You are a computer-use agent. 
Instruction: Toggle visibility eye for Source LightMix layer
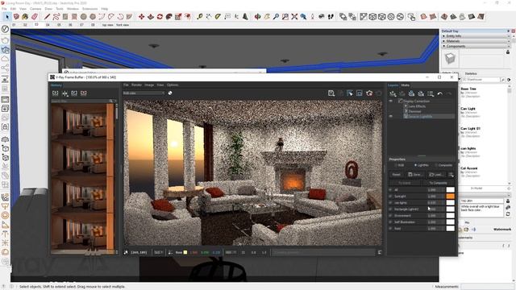391,116
